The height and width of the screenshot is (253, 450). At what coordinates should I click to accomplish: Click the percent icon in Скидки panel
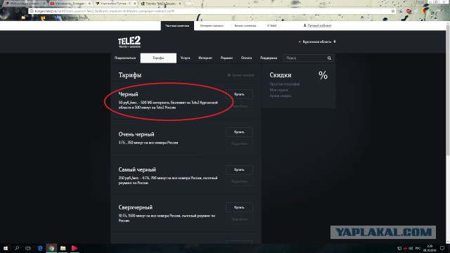click(x=323, y=75)
